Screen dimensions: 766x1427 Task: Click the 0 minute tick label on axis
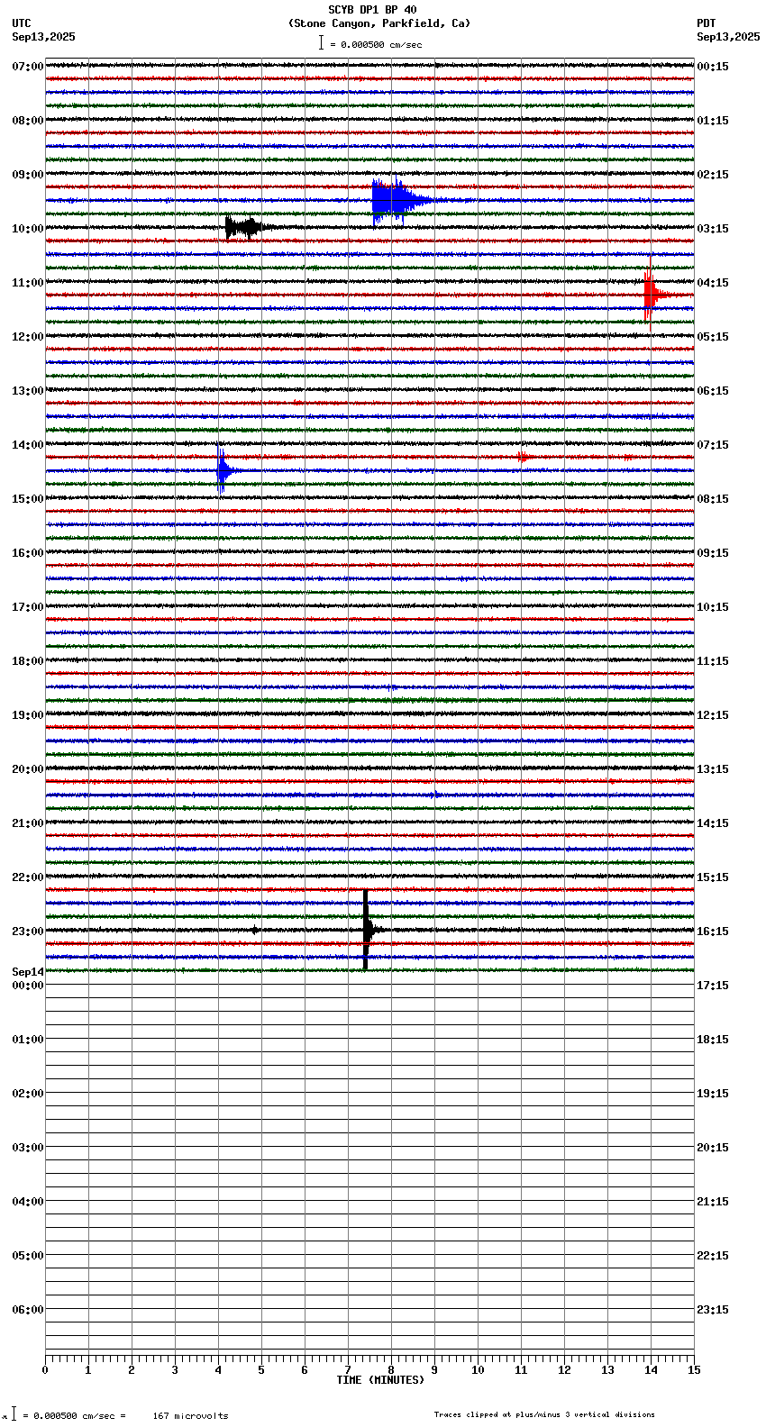pos(45,1370)
